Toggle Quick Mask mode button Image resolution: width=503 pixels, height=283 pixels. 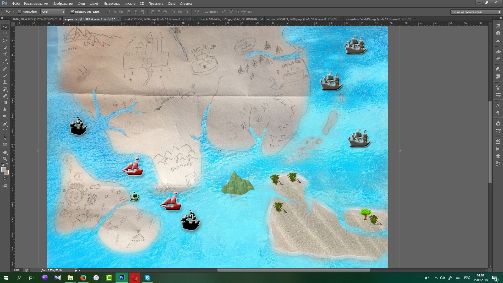click(x=5, y=179)
